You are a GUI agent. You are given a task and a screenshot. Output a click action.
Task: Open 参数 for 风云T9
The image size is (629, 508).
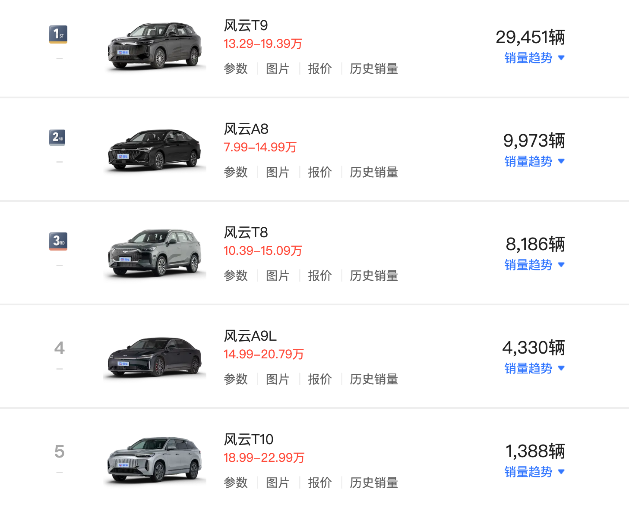coord(236,69)
